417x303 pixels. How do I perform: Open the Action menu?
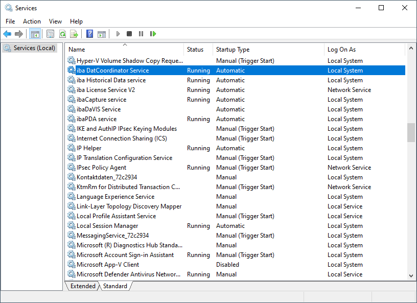(x=32, y=21)
